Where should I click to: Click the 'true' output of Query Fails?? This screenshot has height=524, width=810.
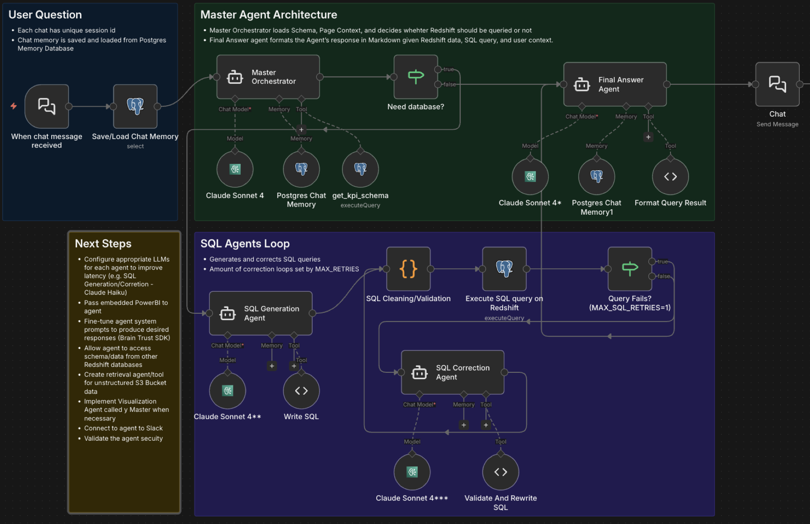[x=652, y=262]
